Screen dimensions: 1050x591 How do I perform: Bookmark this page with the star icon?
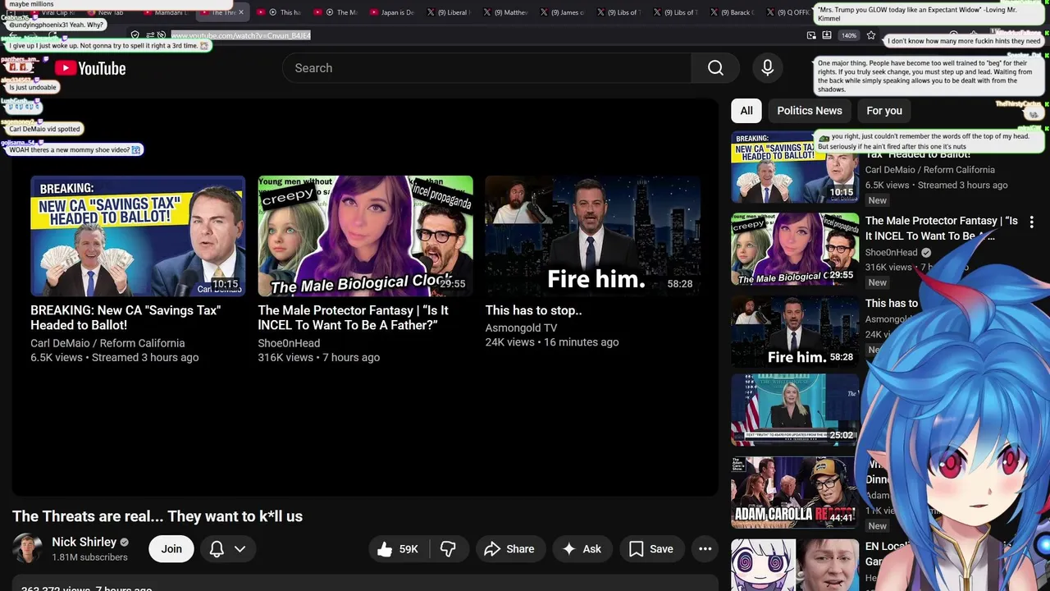871,35
